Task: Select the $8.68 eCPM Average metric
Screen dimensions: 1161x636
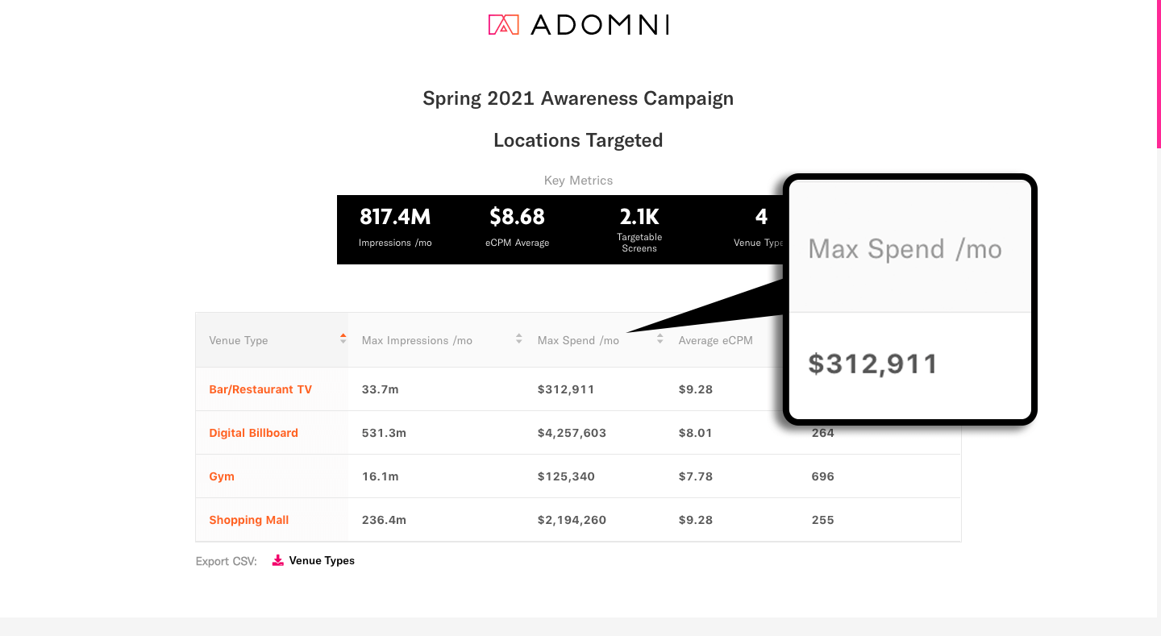Action: 517,228
